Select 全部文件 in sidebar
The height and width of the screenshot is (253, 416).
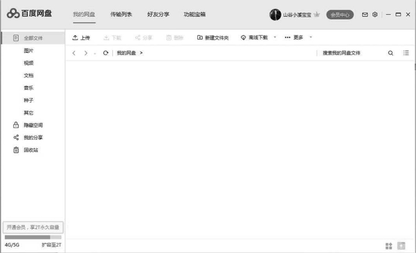pos(33,38)
